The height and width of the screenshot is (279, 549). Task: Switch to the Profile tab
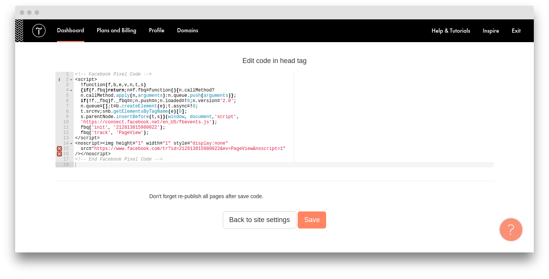click(x=156, y=30)
